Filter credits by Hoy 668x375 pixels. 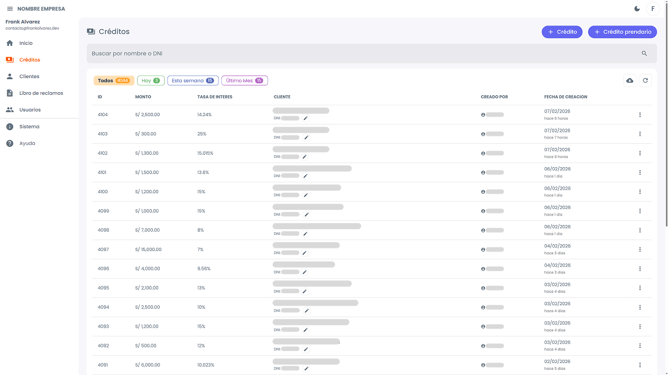151,81
